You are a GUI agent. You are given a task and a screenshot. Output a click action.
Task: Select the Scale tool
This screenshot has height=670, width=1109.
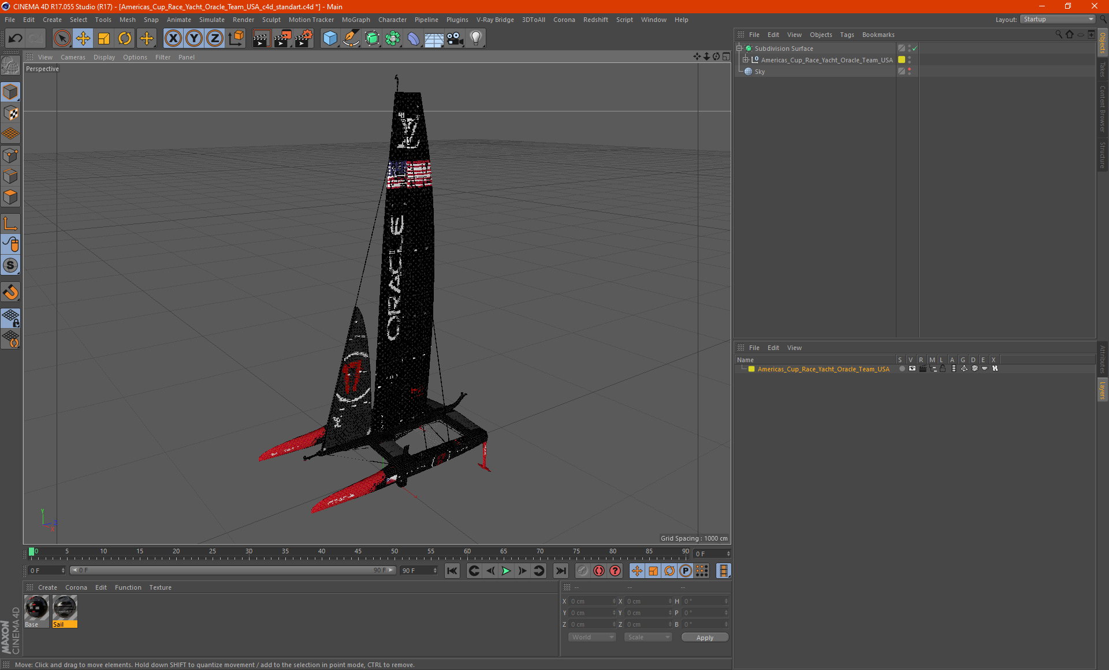[x=104, y=39]
